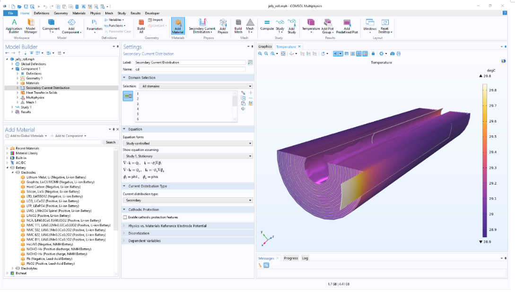Click the Zoom Extents graphics icon

283,53
